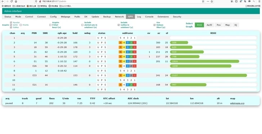
Task: Open the Webpage tab
Action: 65,16
